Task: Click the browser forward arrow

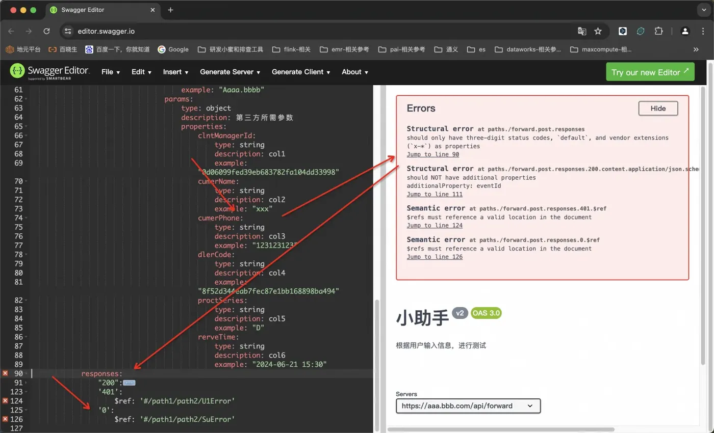Action: [29, 31]
